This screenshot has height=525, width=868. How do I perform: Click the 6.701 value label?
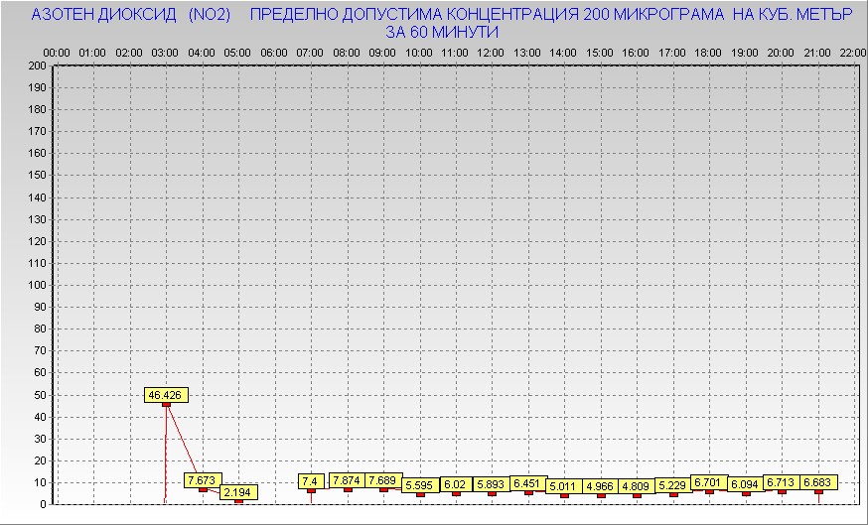709,482
